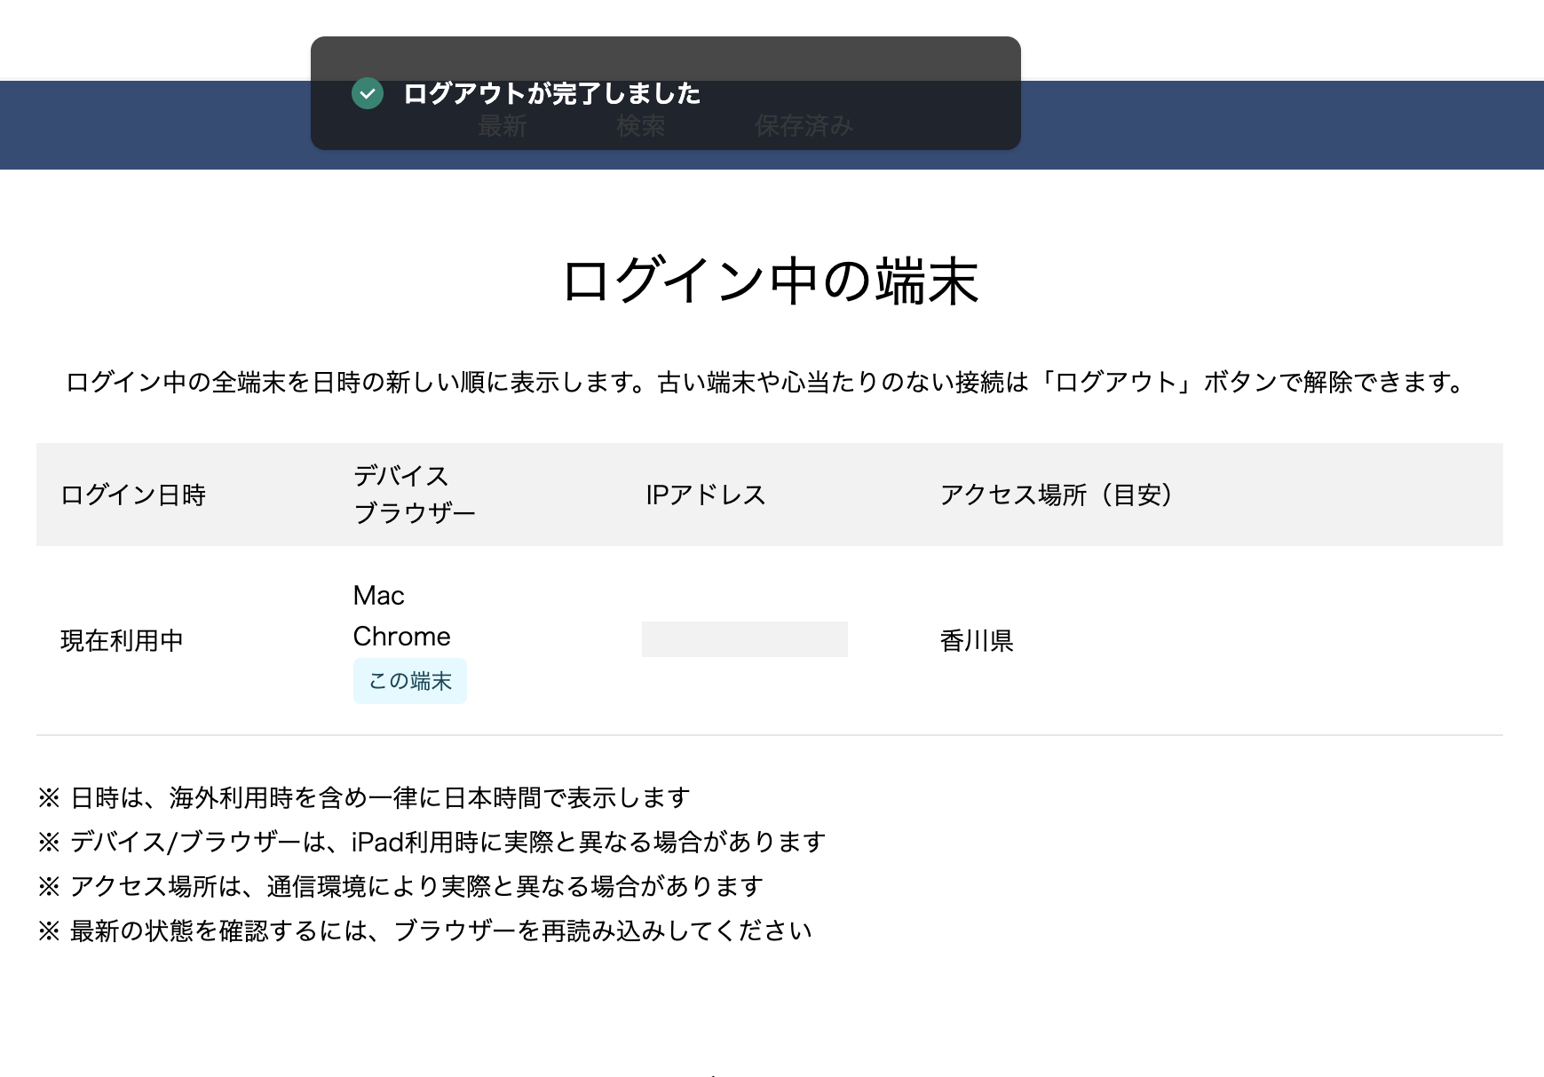Click the ログイン日時 column header
Screen dimensions: 1544x1077
(x=131, y=495)
